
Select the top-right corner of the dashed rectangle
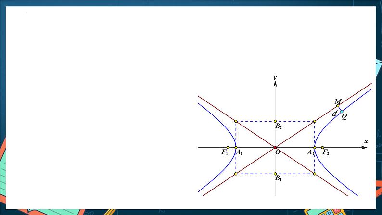click(x=315, y=121)
